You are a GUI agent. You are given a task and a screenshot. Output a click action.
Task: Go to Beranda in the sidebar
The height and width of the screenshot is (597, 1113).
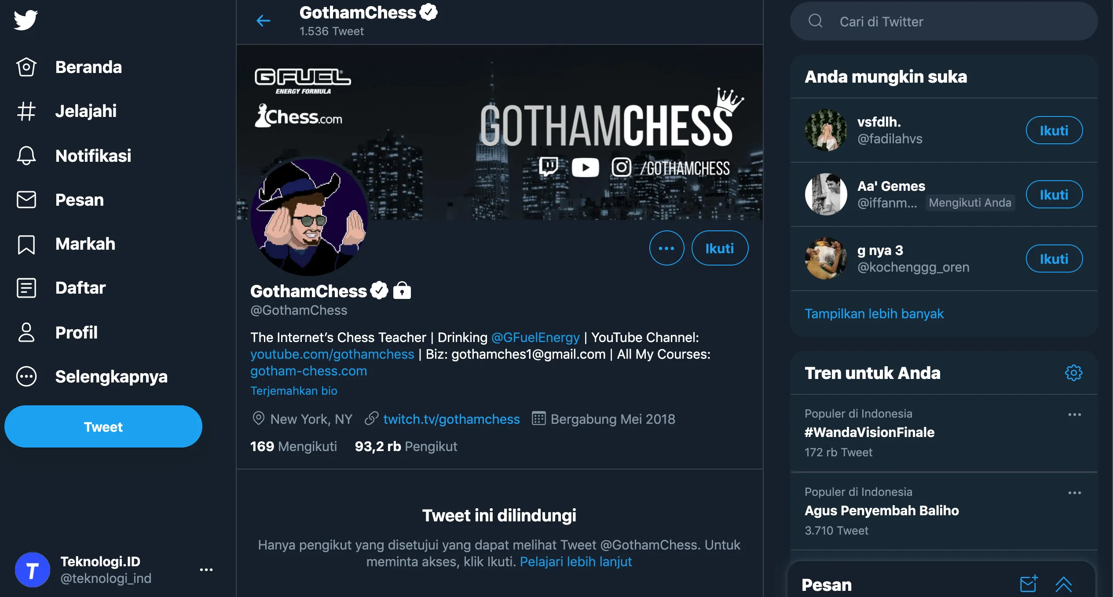coord(88,67)
